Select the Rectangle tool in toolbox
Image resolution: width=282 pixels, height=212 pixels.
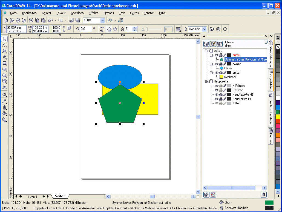point(4,63)
